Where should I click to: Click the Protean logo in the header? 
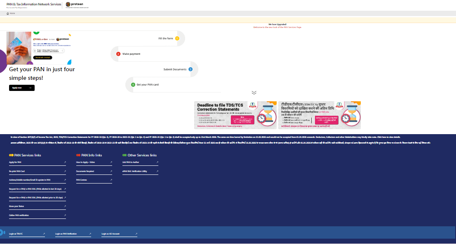click(x=77, y=5)
